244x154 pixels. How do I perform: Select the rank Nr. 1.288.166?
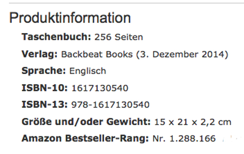tap(184, 138)
